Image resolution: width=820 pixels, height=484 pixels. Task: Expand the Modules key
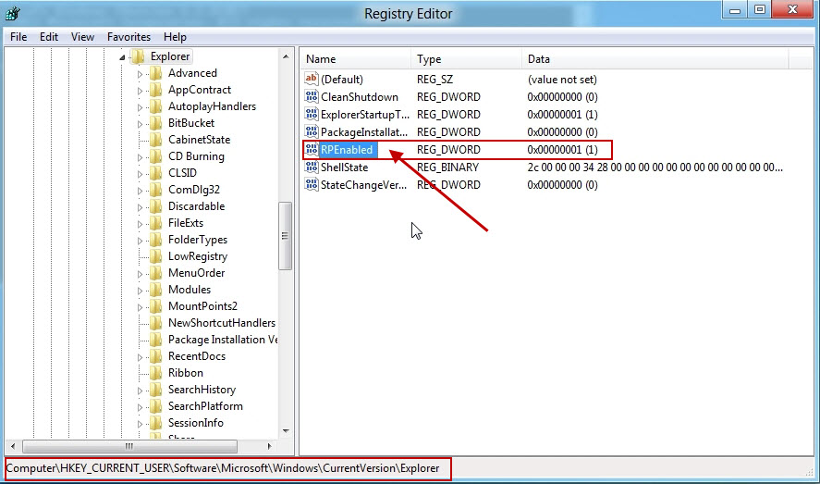tap(140, 291)
